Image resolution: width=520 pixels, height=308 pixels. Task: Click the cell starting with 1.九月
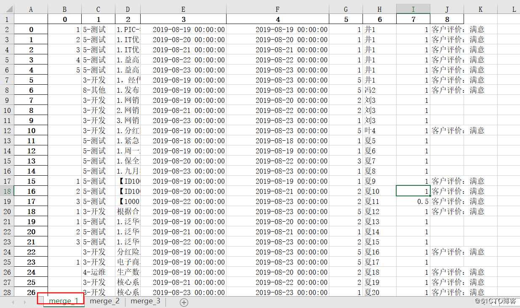point(128,171)
